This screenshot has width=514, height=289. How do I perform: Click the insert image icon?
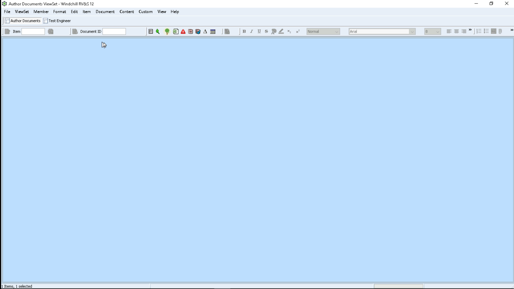pos(494,31)
